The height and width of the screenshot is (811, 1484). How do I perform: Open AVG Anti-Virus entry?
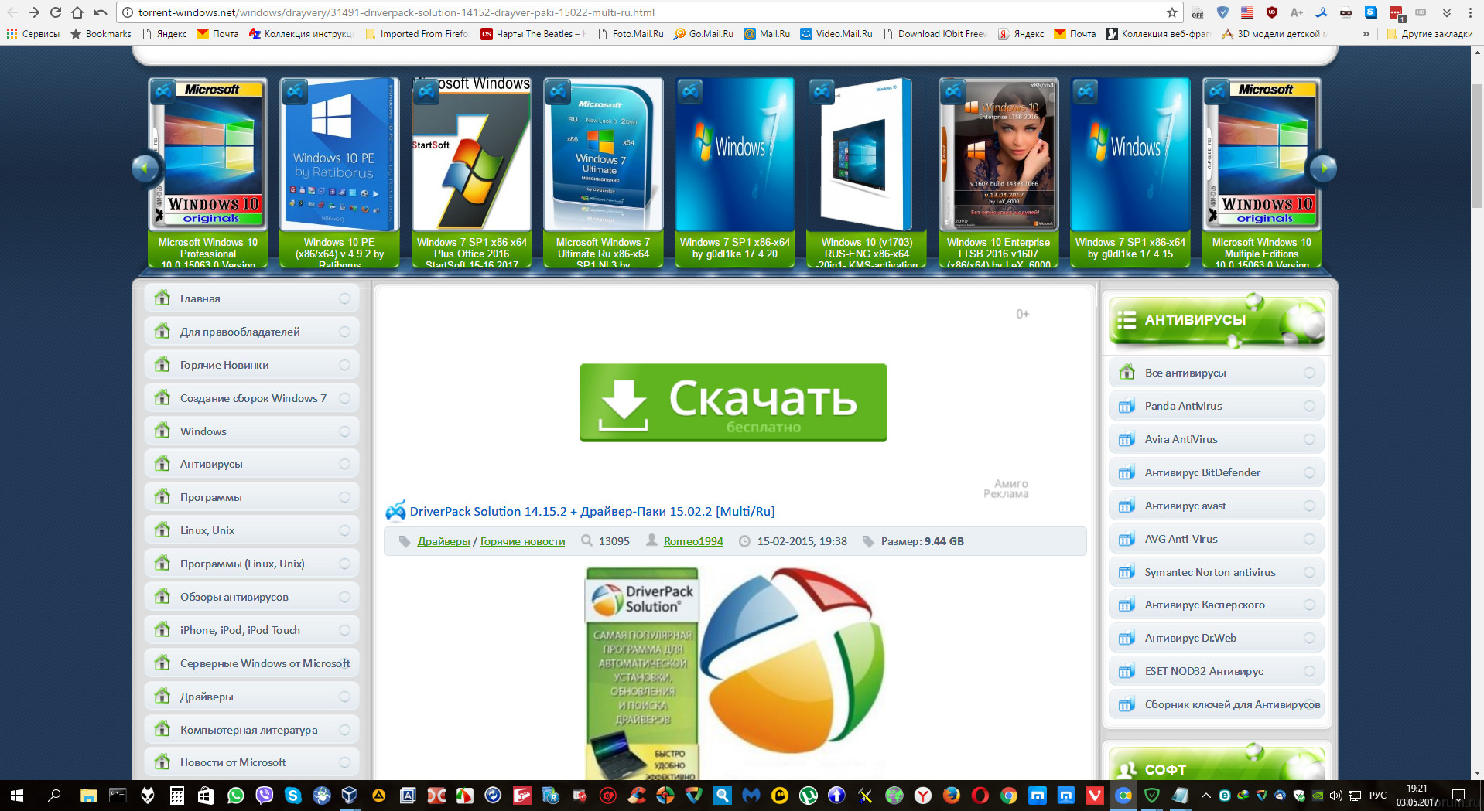[x=1216, y=539]
